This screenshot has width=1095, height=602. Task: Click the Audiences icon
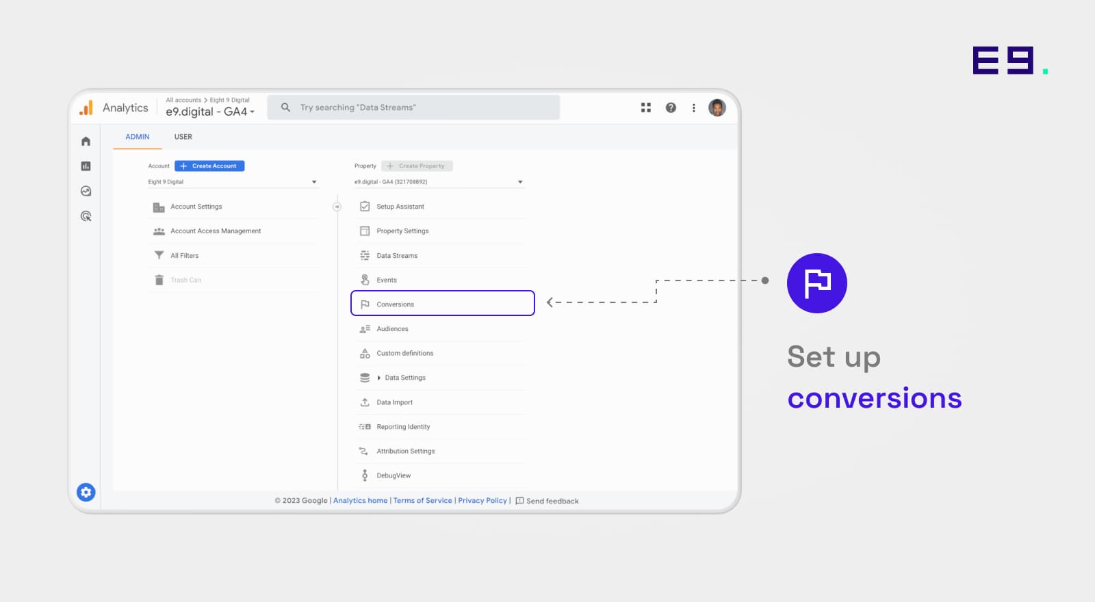tap(365, 329)
